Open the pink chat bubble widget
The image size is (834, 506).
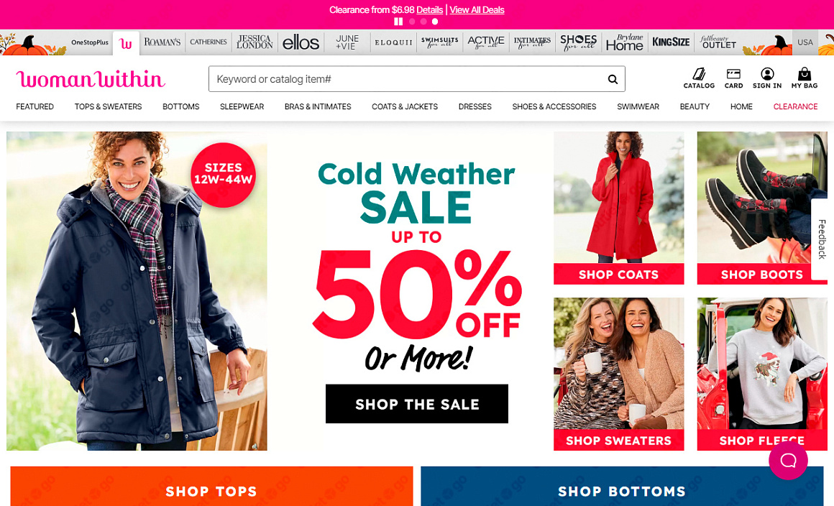[788, 460]
